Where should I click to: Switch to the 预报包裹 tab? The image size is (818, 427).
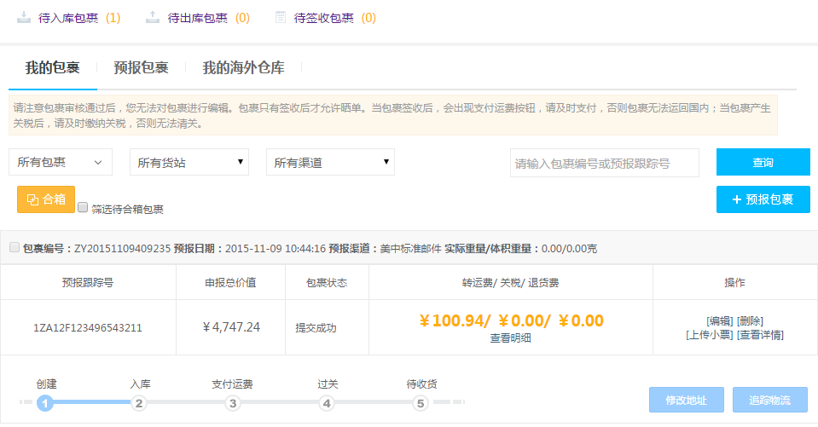click(141, 68)
